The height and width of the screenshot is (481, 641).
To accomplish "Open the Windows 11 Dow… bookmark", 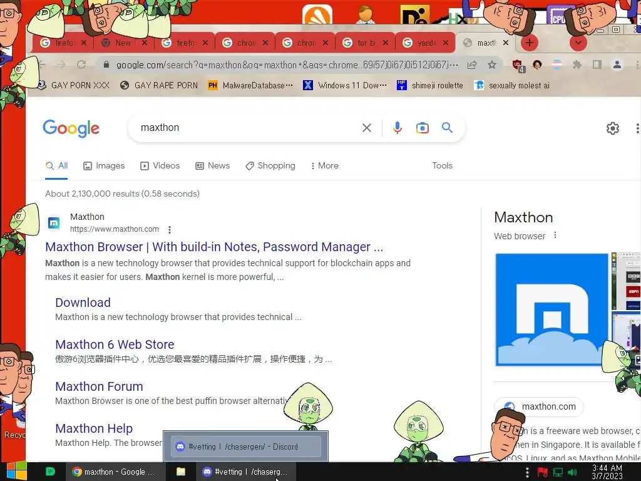I will point(345,85).
